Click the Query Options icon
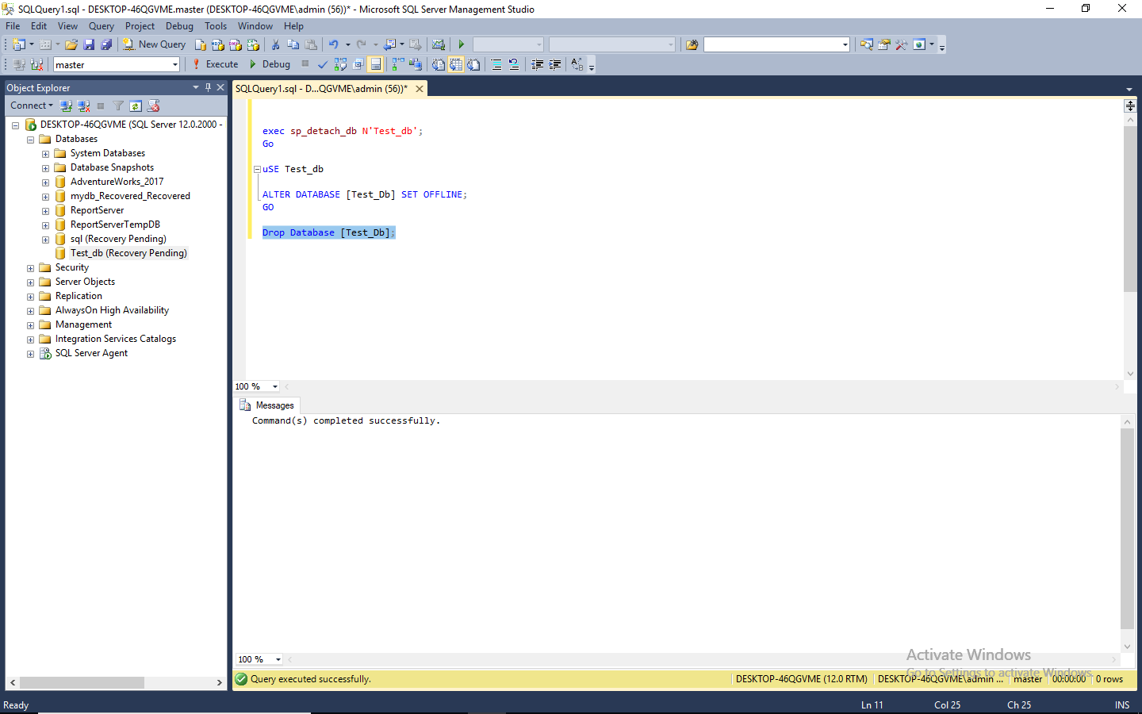This screenshot has width=1142, height=714. tap(358, 64)
